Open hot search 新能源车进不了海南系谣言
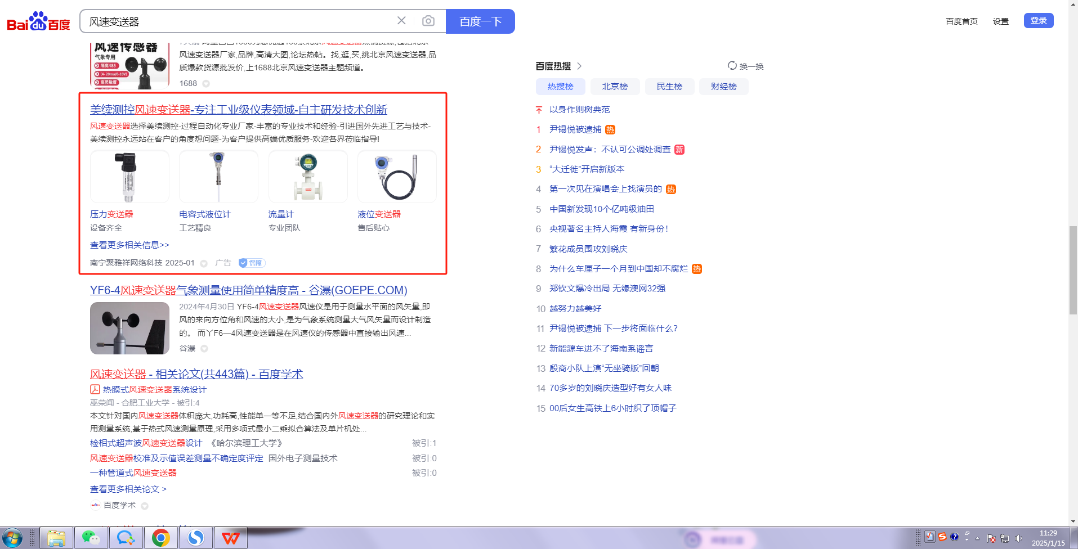 point(601,349)
